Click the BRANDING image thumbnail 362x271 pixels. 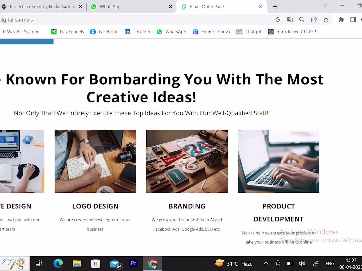[x=187, y=161]
